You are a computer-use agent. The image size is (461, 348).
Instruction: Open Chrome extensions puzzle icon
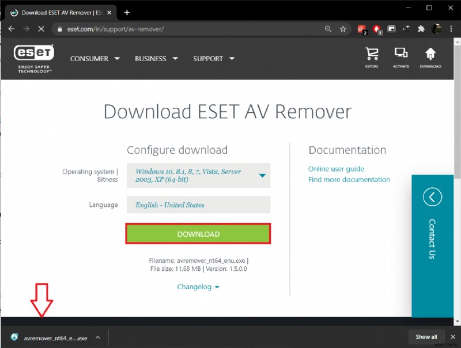(421, 28)
